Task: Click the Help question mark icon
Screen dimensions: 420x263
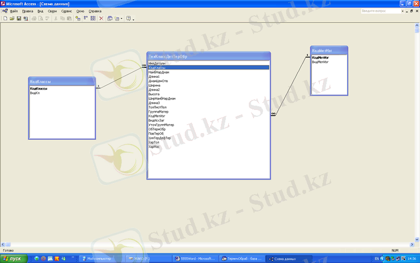Action: [x=129, y=18]
